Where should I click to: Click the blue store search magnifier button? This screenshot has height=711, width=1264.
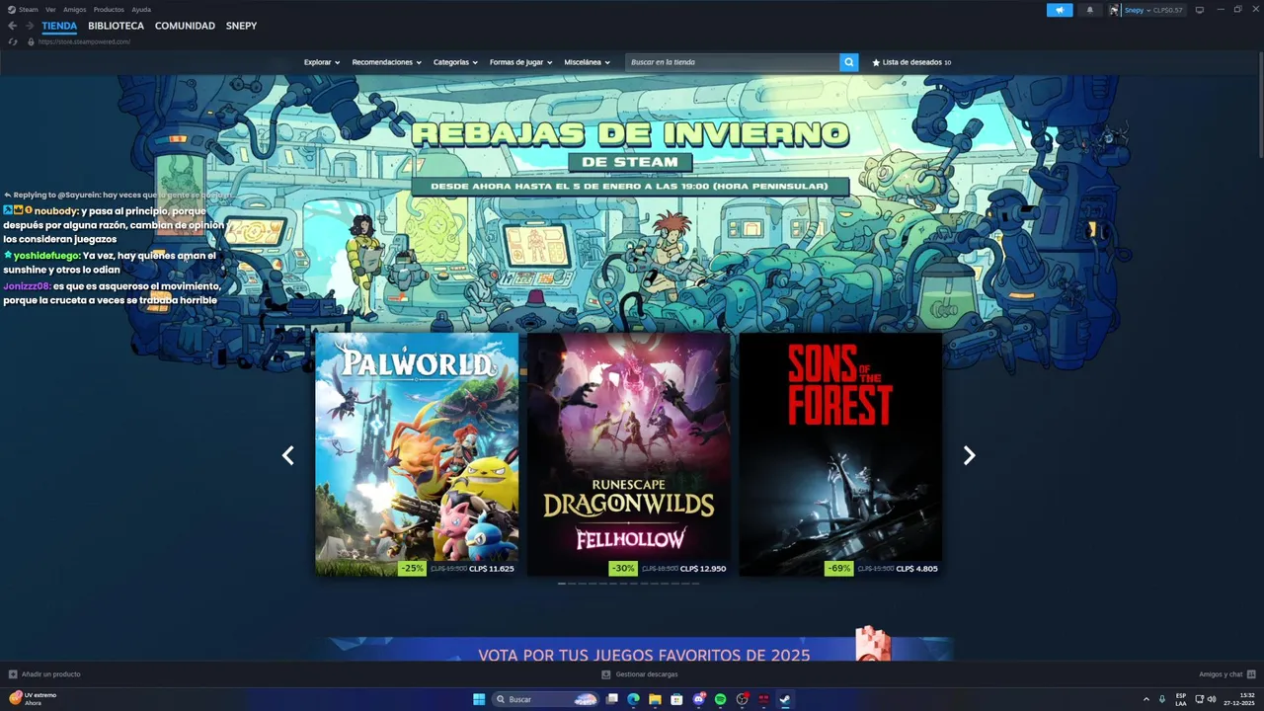(x=849, y=62)
